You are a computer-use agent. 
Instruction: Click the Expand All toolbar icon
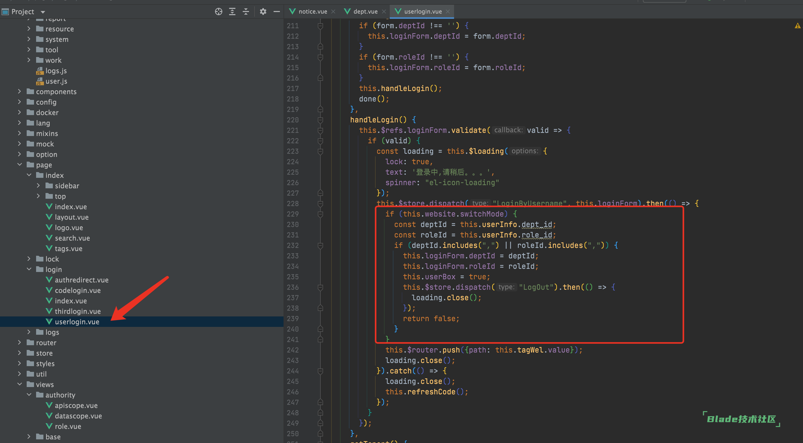click(x=232, y=12)
